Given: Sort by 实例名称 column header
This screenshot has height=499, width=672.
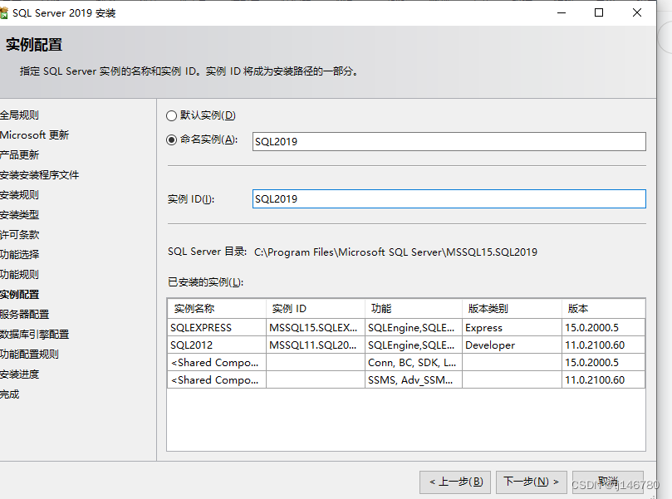Looking at the screenshot, I should (x=217, y=308).
